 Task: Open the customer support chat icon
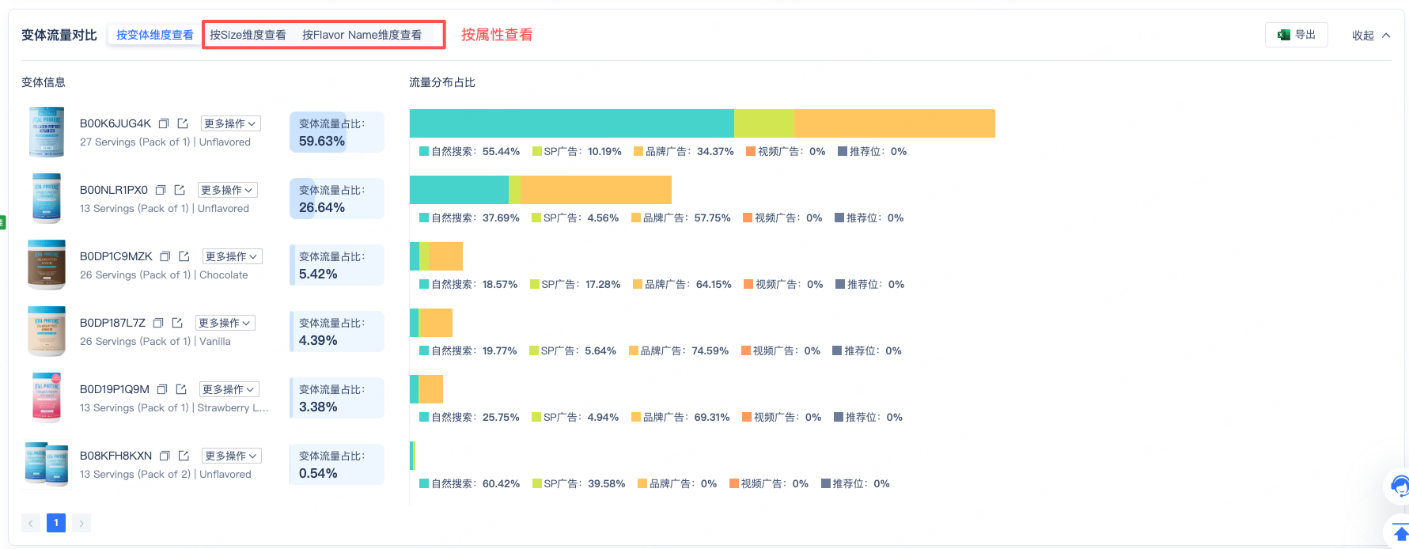(1400, 485)
